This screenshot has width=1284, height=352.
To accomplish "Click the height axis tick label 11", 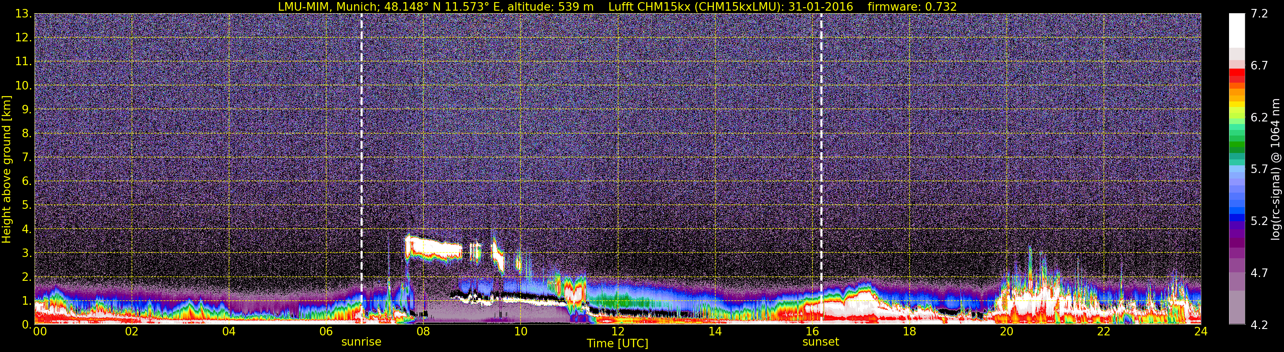I will tap(23, 62).
